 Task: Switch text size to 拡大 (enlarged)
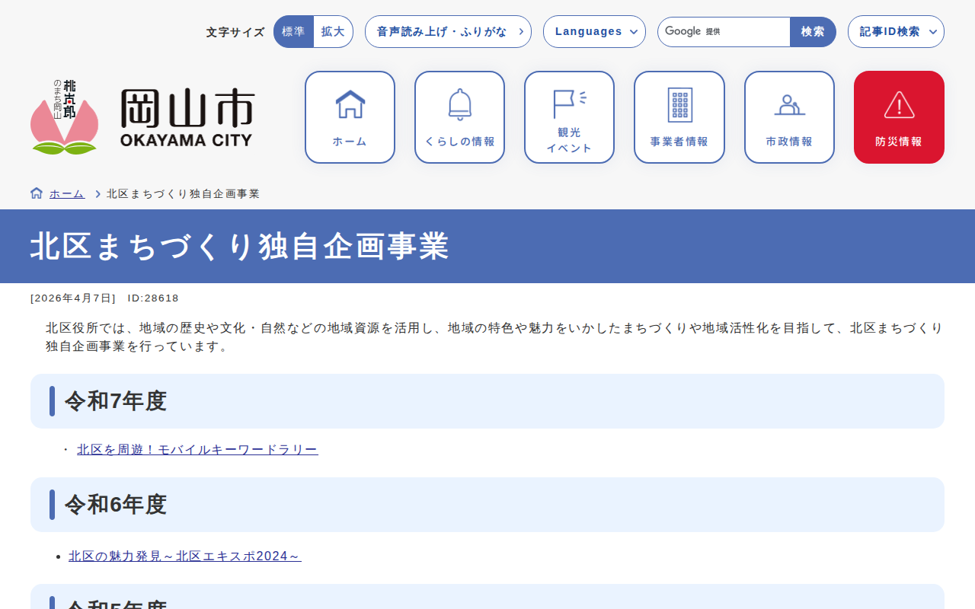333,32
